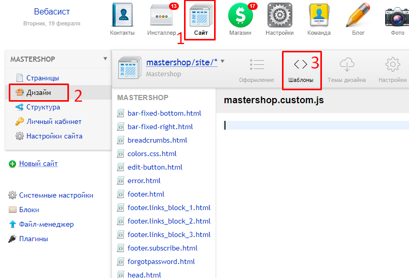The width and height of the screenshot is (409, 278).
Task: Open the Инсталлер app icon
Action: [161, 17]
